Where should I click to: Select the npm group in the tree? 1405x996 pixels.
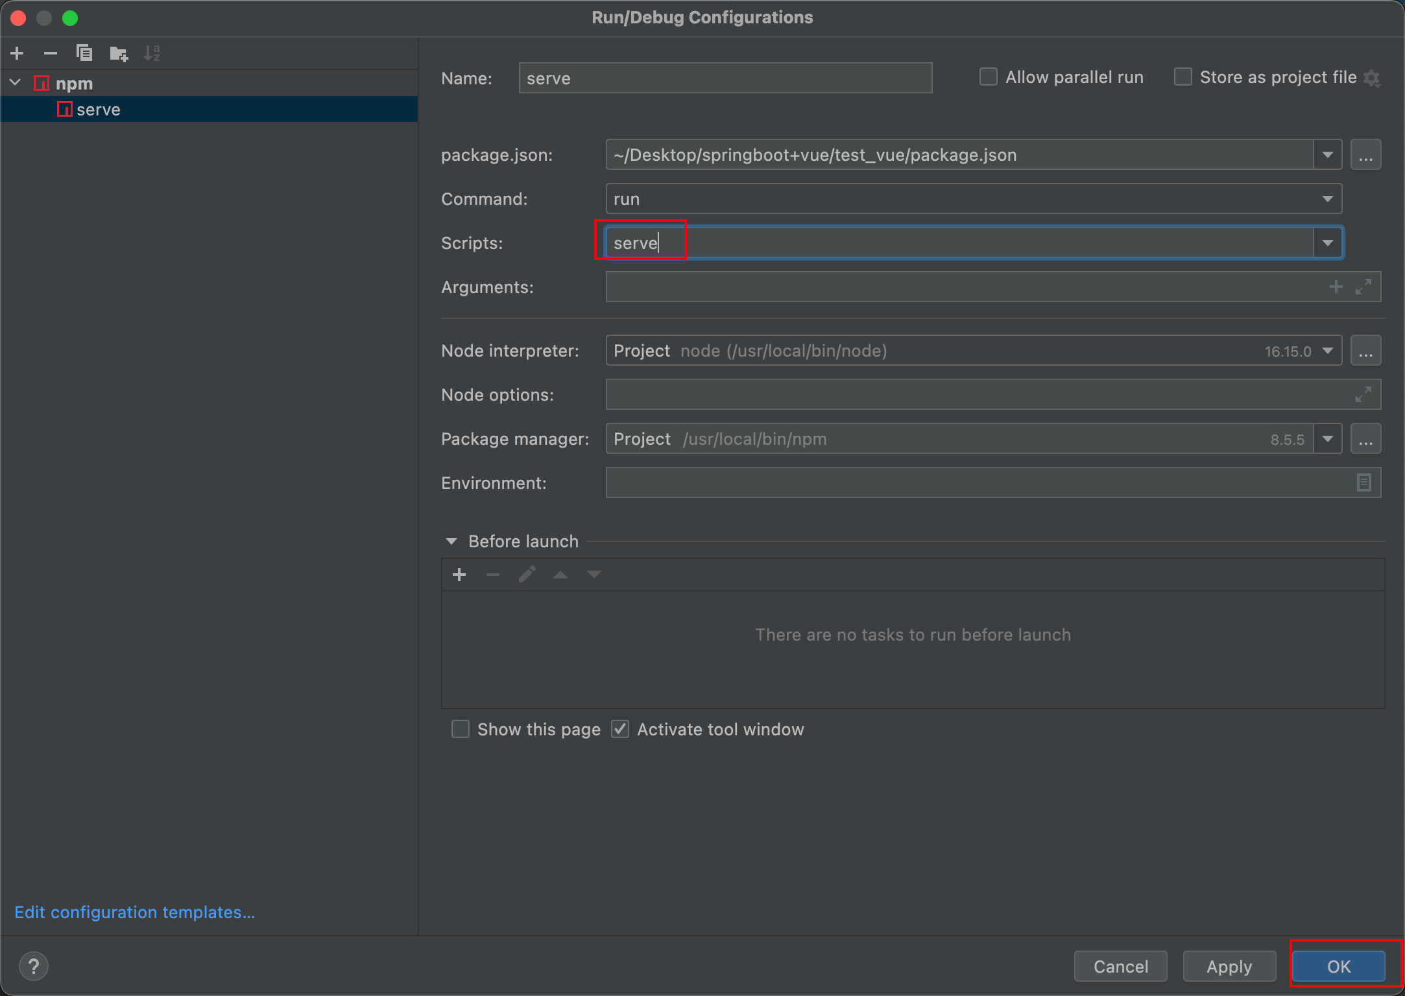[x=210, y=84]
